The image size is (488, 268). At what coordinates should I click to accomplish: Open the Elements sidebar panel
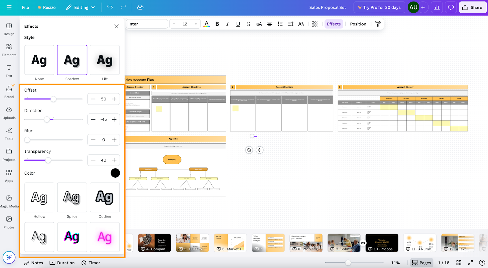tap(9, 50)
